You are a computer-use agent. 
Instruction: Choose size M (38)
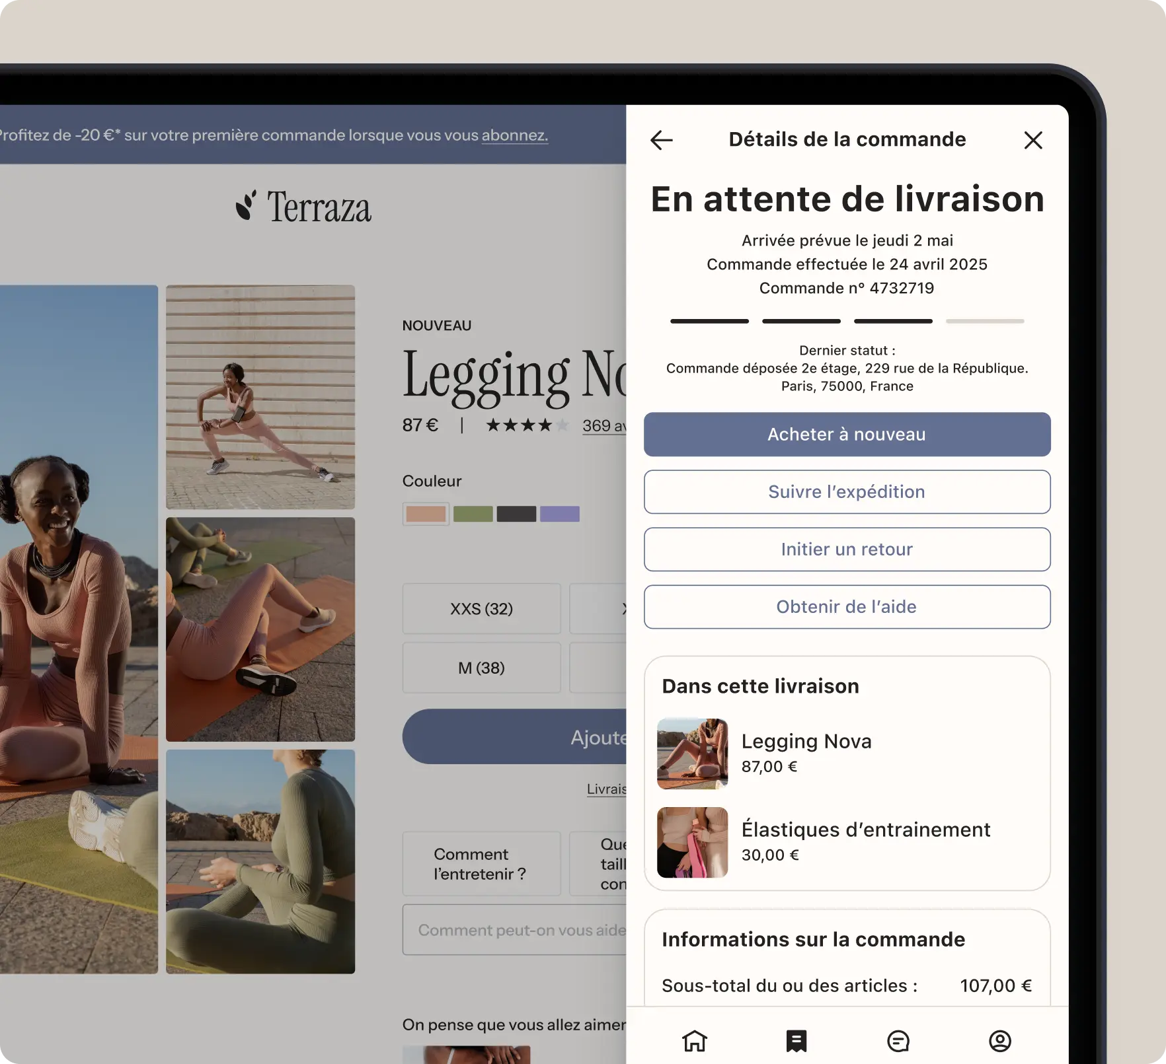coord(481,668)
